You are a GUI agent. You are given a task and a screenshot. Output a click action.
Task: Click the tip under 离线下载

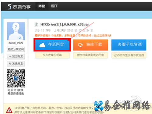(x=91, y=55)
